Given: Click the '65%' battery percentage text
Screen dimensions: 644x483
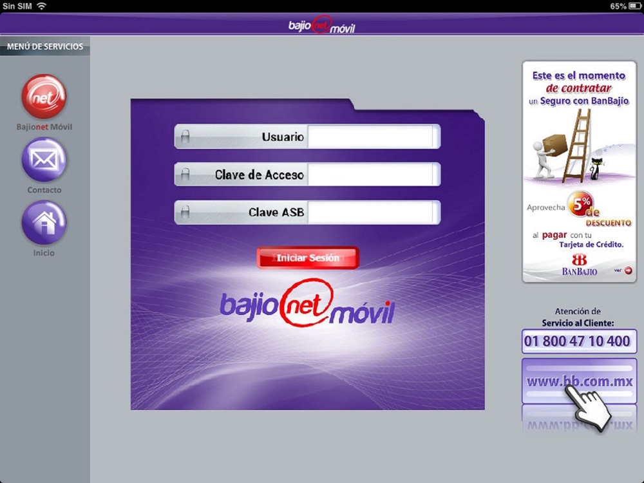Looking at the screenshot, I should coord(618,6).
